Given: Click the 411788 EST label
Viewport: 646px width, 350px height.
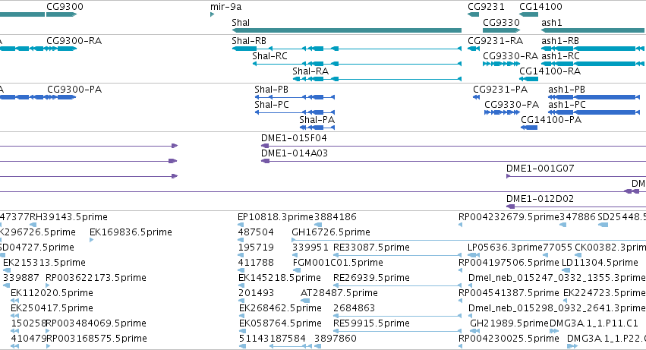Looking at the screenshot, I should 256,263.
